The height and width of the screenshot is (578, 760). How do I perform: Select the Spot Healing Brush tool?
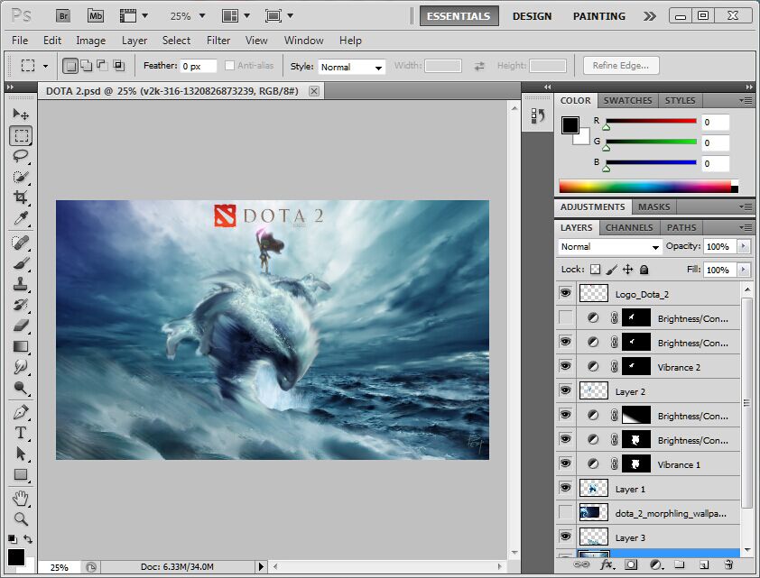pos(21,243)
